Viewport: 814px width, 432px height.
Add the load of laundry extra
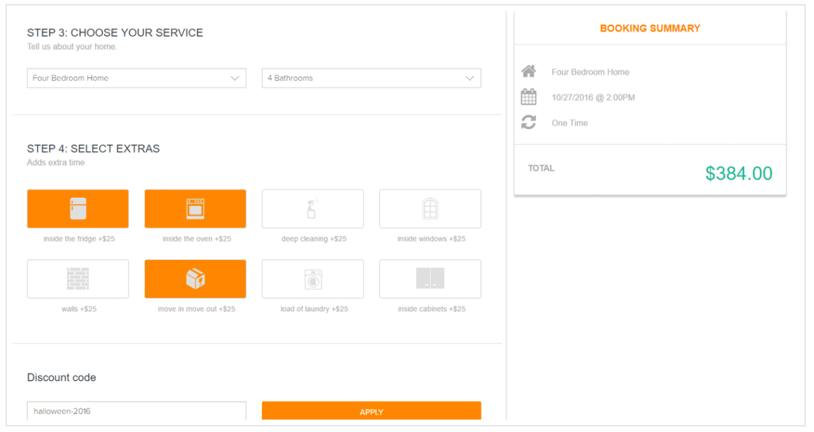(x=312, y=279)
